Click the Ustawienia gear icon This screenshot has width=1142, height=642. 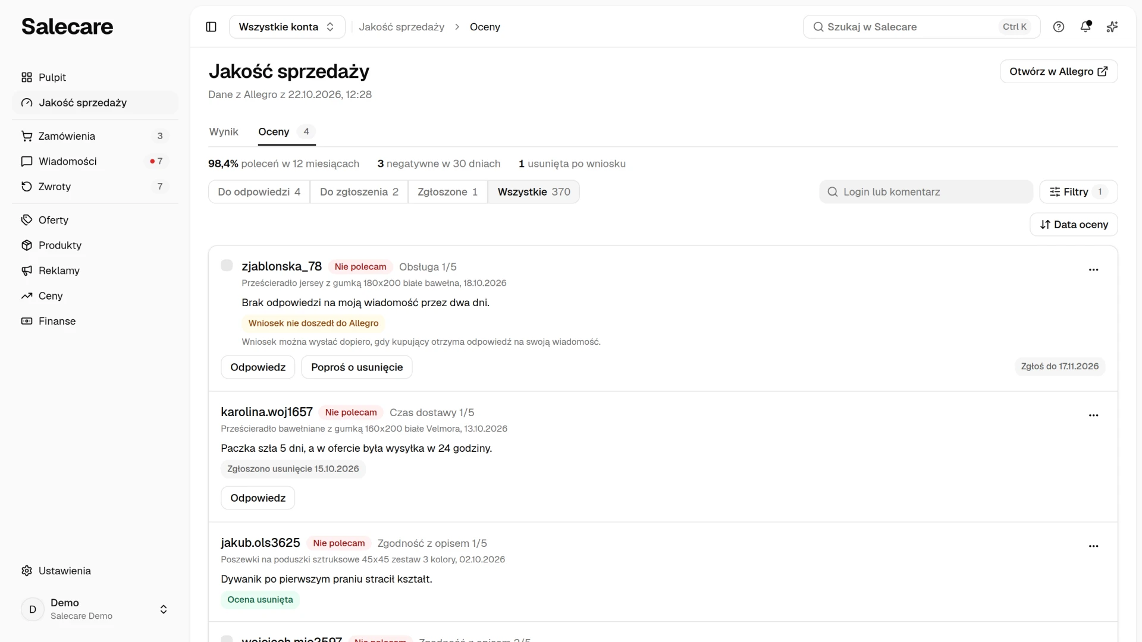(x=27, y=571)
